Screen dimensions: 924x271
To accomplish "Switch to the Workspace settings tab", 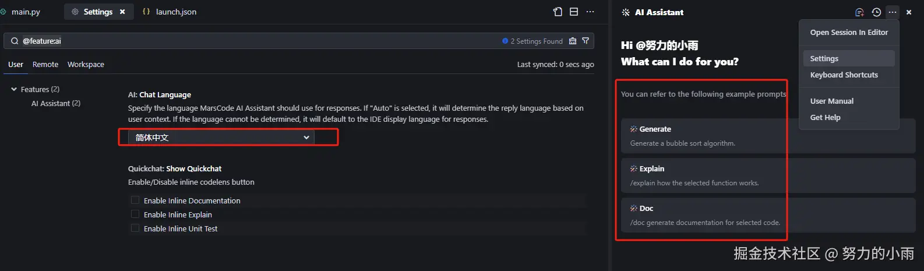I will click(86, 64).
